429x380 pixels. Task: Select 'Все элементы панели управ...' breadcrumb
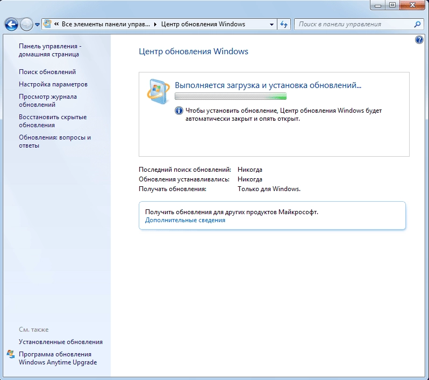[x=105, y=24]
